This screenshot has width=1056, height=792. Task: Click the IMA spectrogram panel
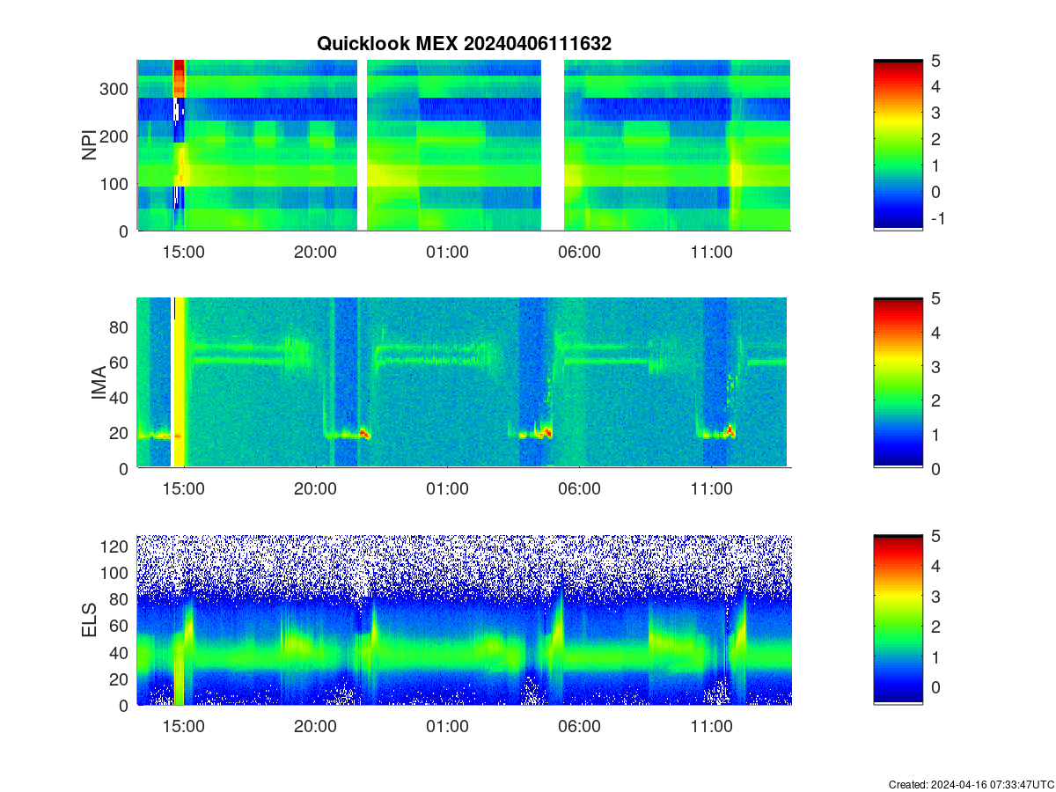[464, 383]
